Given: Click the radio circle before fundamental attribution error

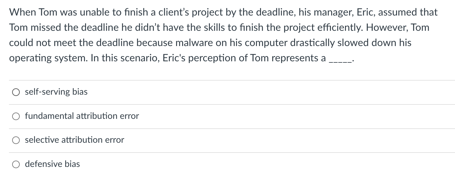Looking at the screenshot, I should click(16, 116).
